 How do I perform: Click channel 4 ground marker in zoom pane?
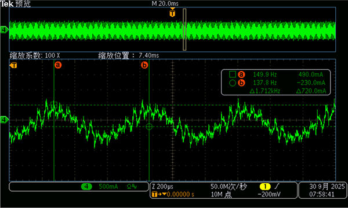4,120
